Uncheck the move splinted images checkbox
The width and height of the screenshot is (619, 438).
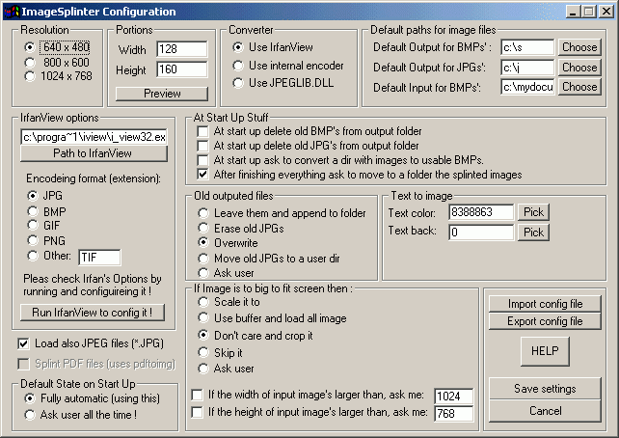click(203, 175)
